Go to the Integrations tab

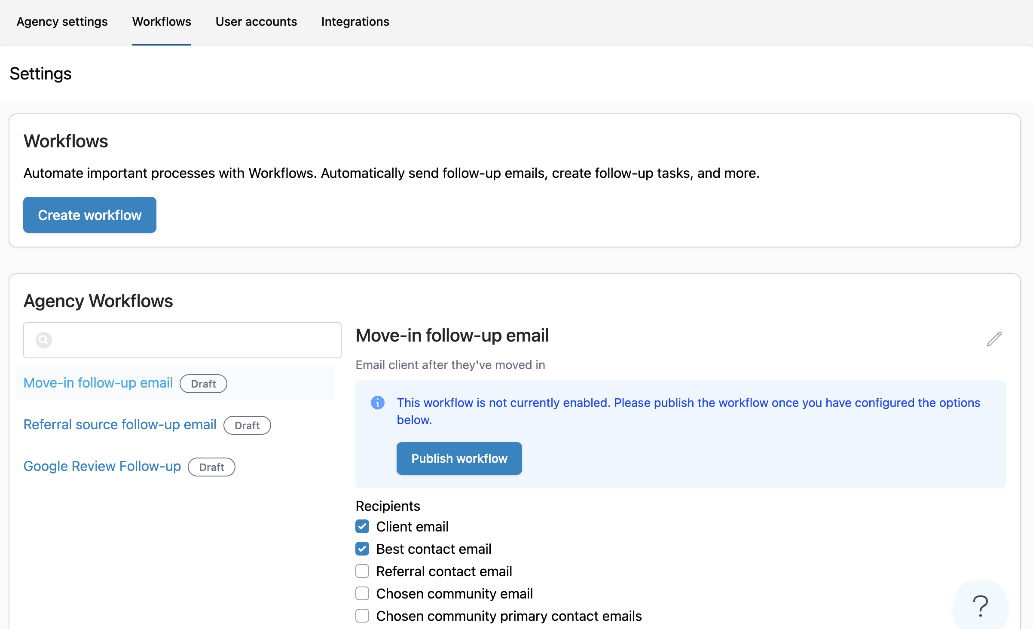tap(355, 21)
